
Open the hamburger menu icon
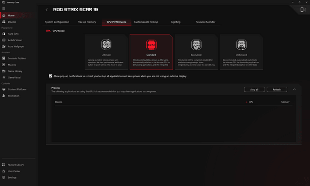click(3, 9)
